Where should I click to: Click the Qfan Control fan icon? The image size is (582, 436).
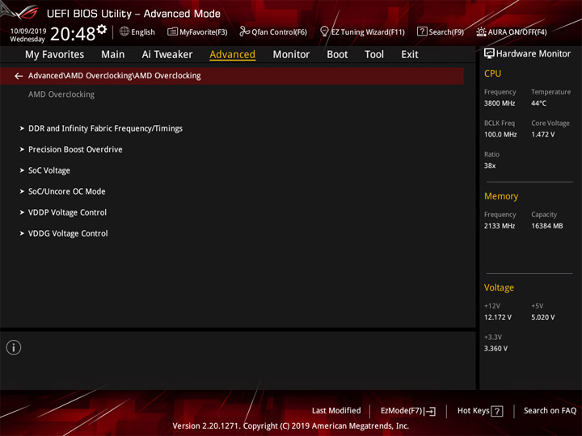(x=244, y=31)
